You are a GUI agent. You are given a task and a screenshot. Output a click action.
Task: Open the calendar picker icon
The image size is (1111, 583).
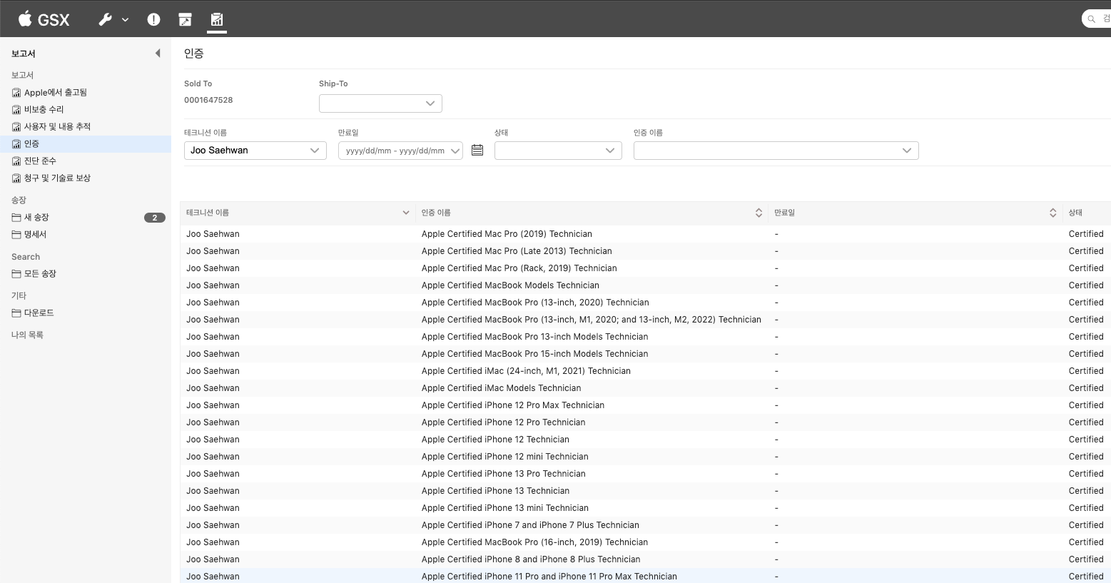[x=477, y=150]
